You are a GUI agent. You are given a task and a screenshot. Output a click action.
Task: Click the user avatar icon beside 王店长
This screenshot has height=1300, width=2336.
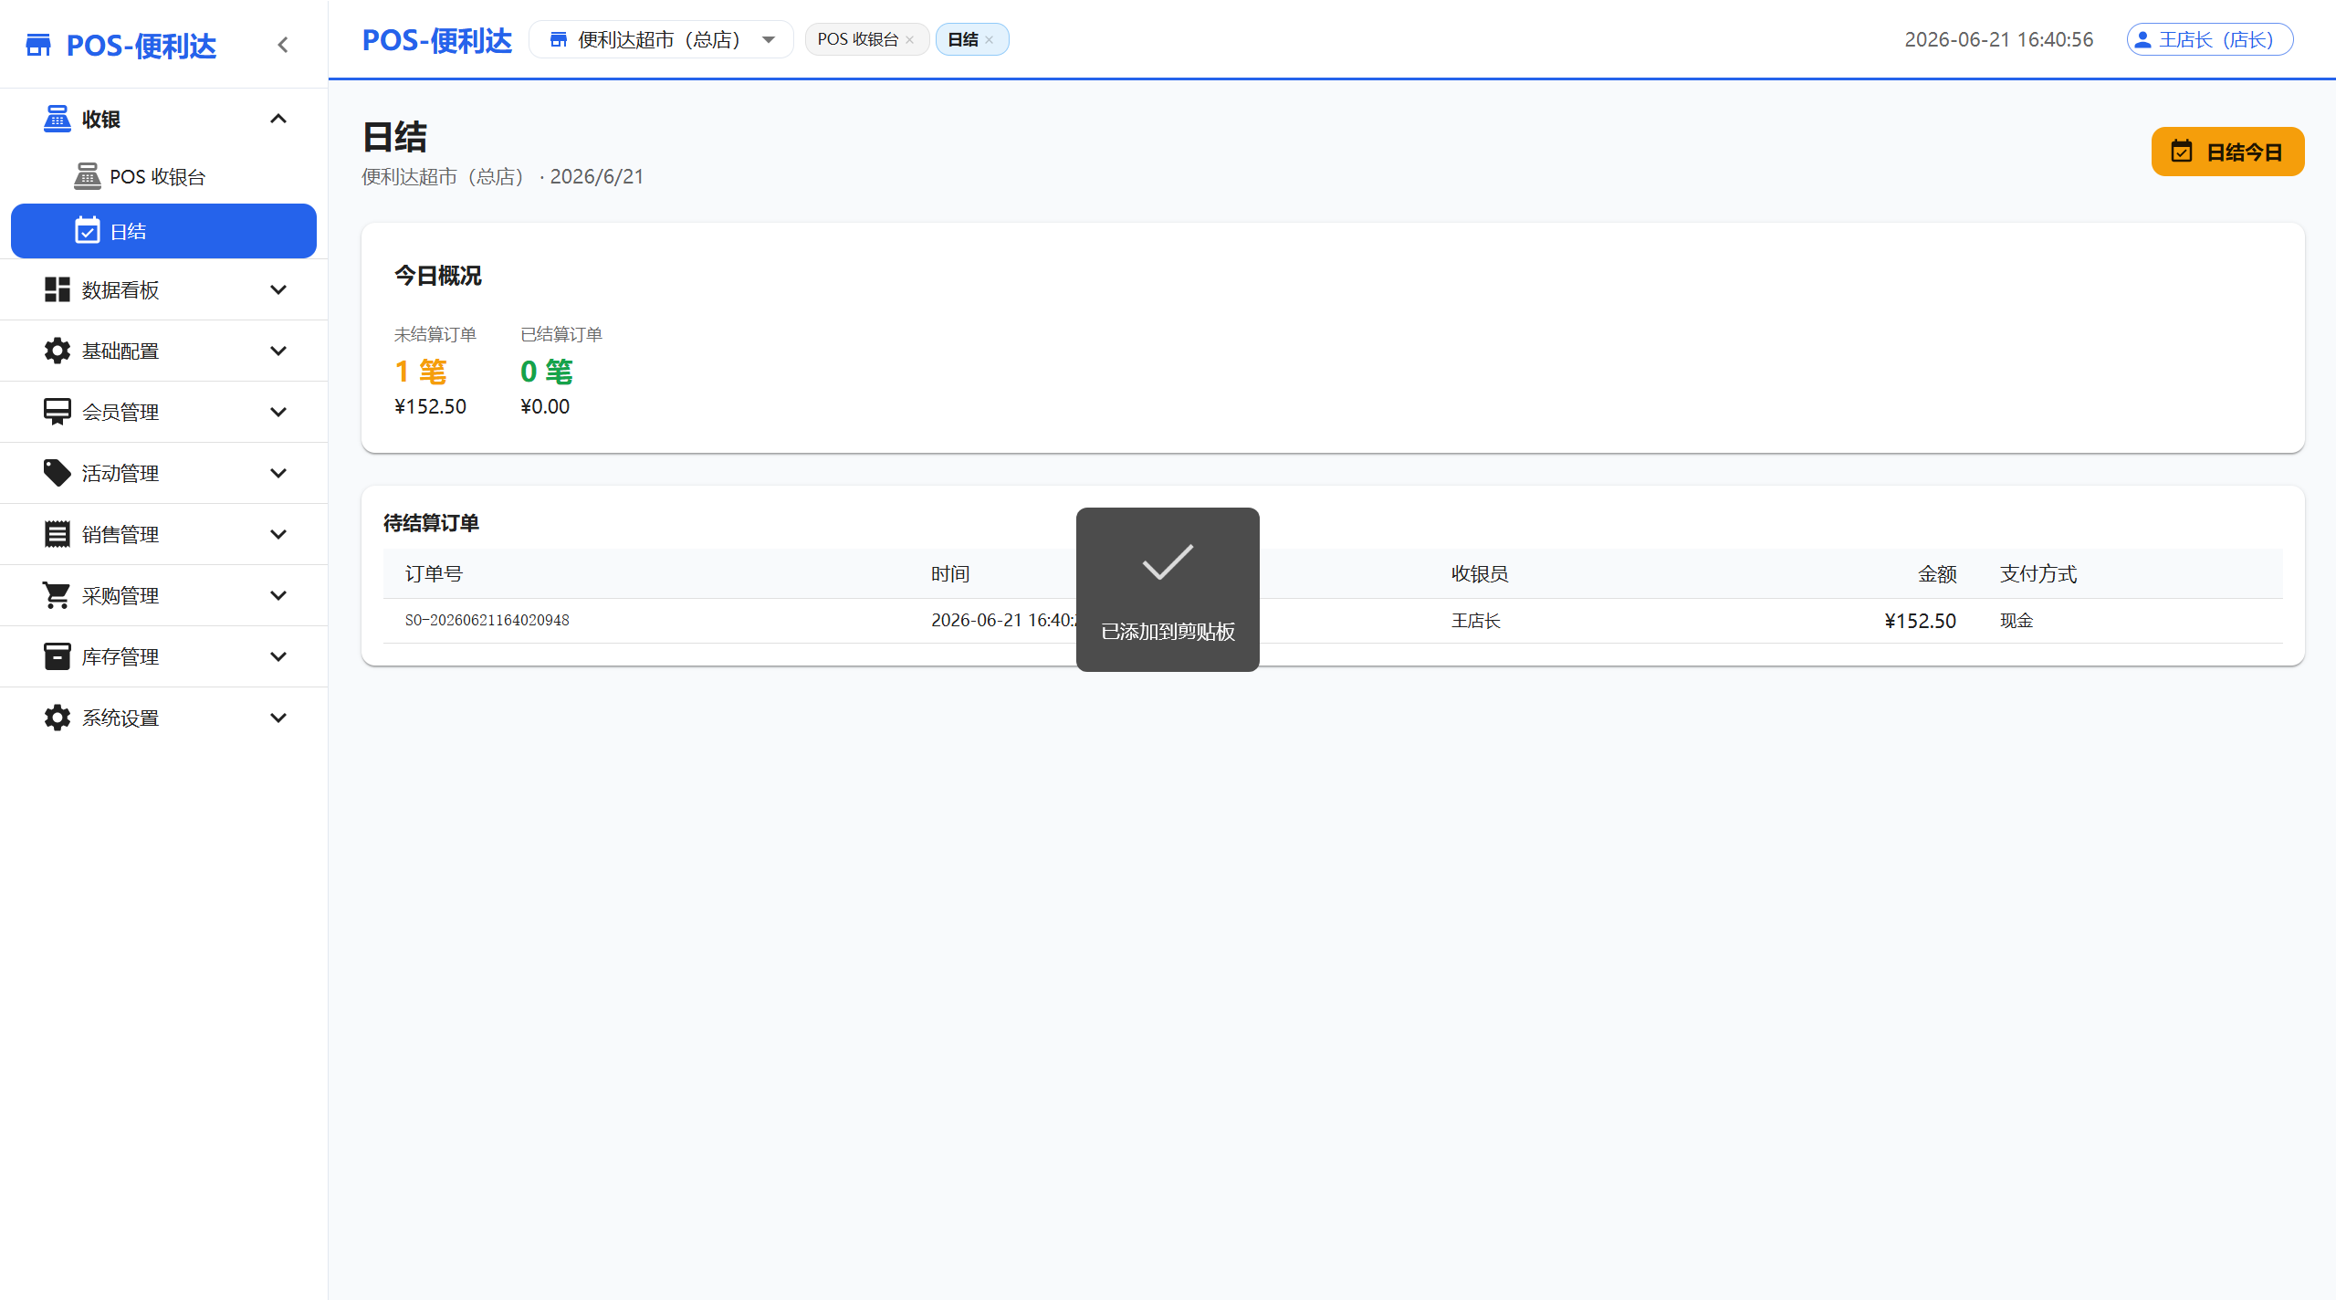[x=2142, y=39]
